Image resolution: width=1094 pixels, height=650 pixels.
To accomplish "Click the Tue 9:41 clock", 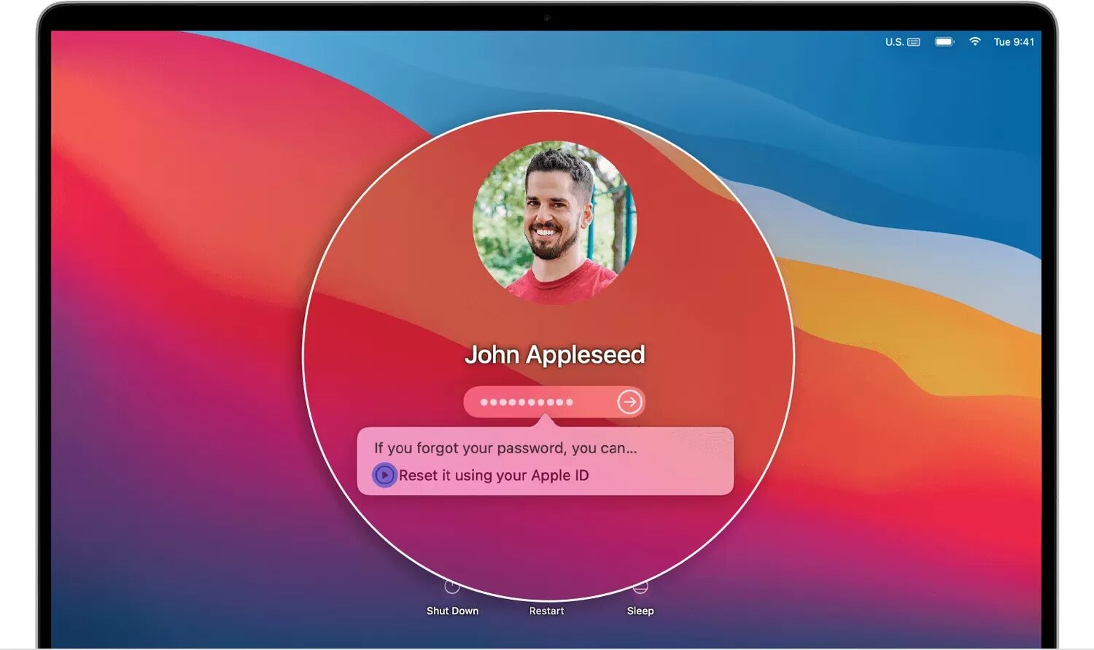I will pos(1014,42).
